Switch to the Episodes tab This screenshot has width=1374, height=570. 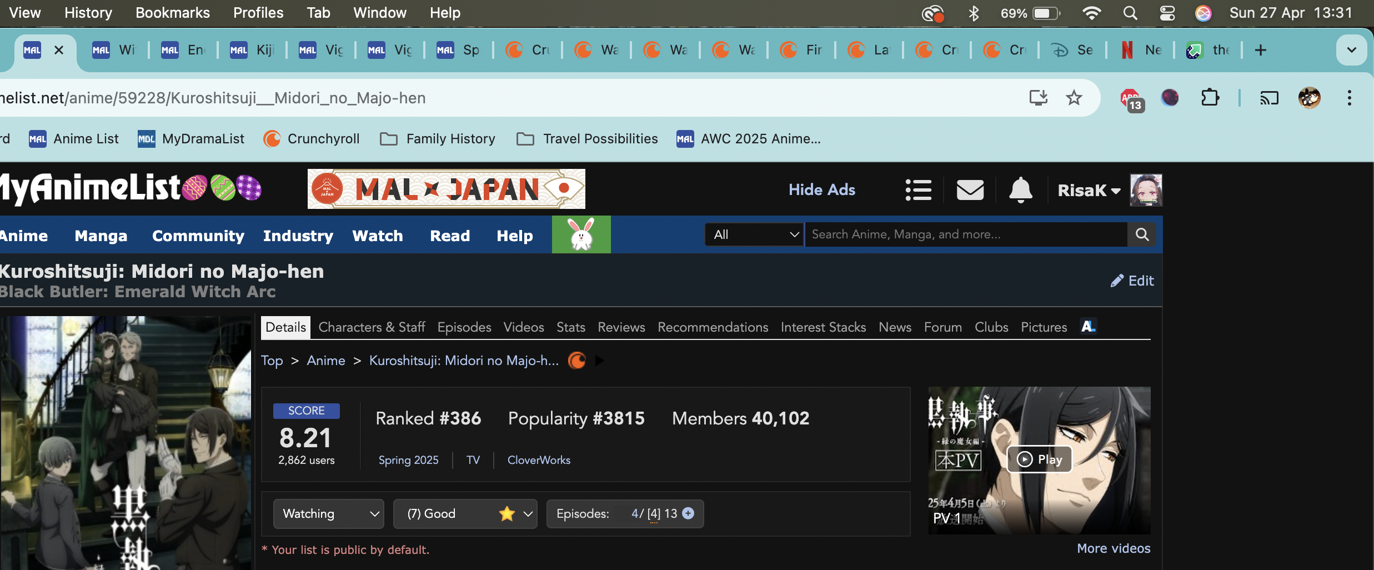point(464,327)
